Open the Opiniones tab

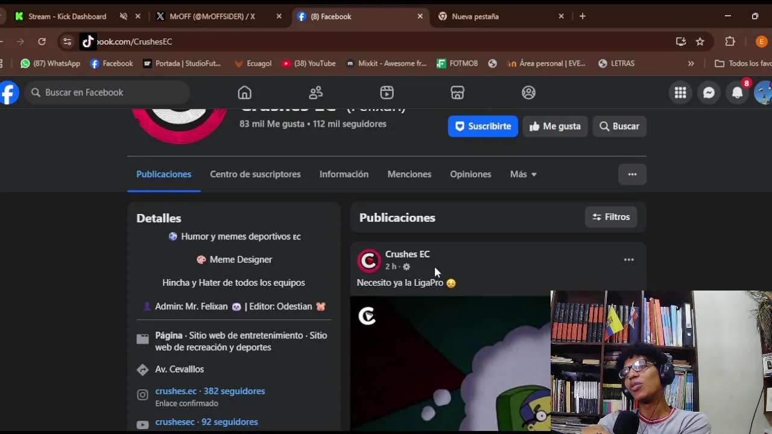click(470, 174)
